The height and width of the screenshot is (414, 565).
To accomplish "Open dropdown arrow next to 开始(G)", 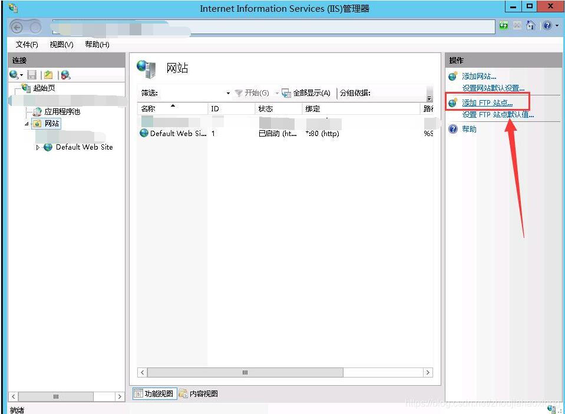I will point(277,93).
